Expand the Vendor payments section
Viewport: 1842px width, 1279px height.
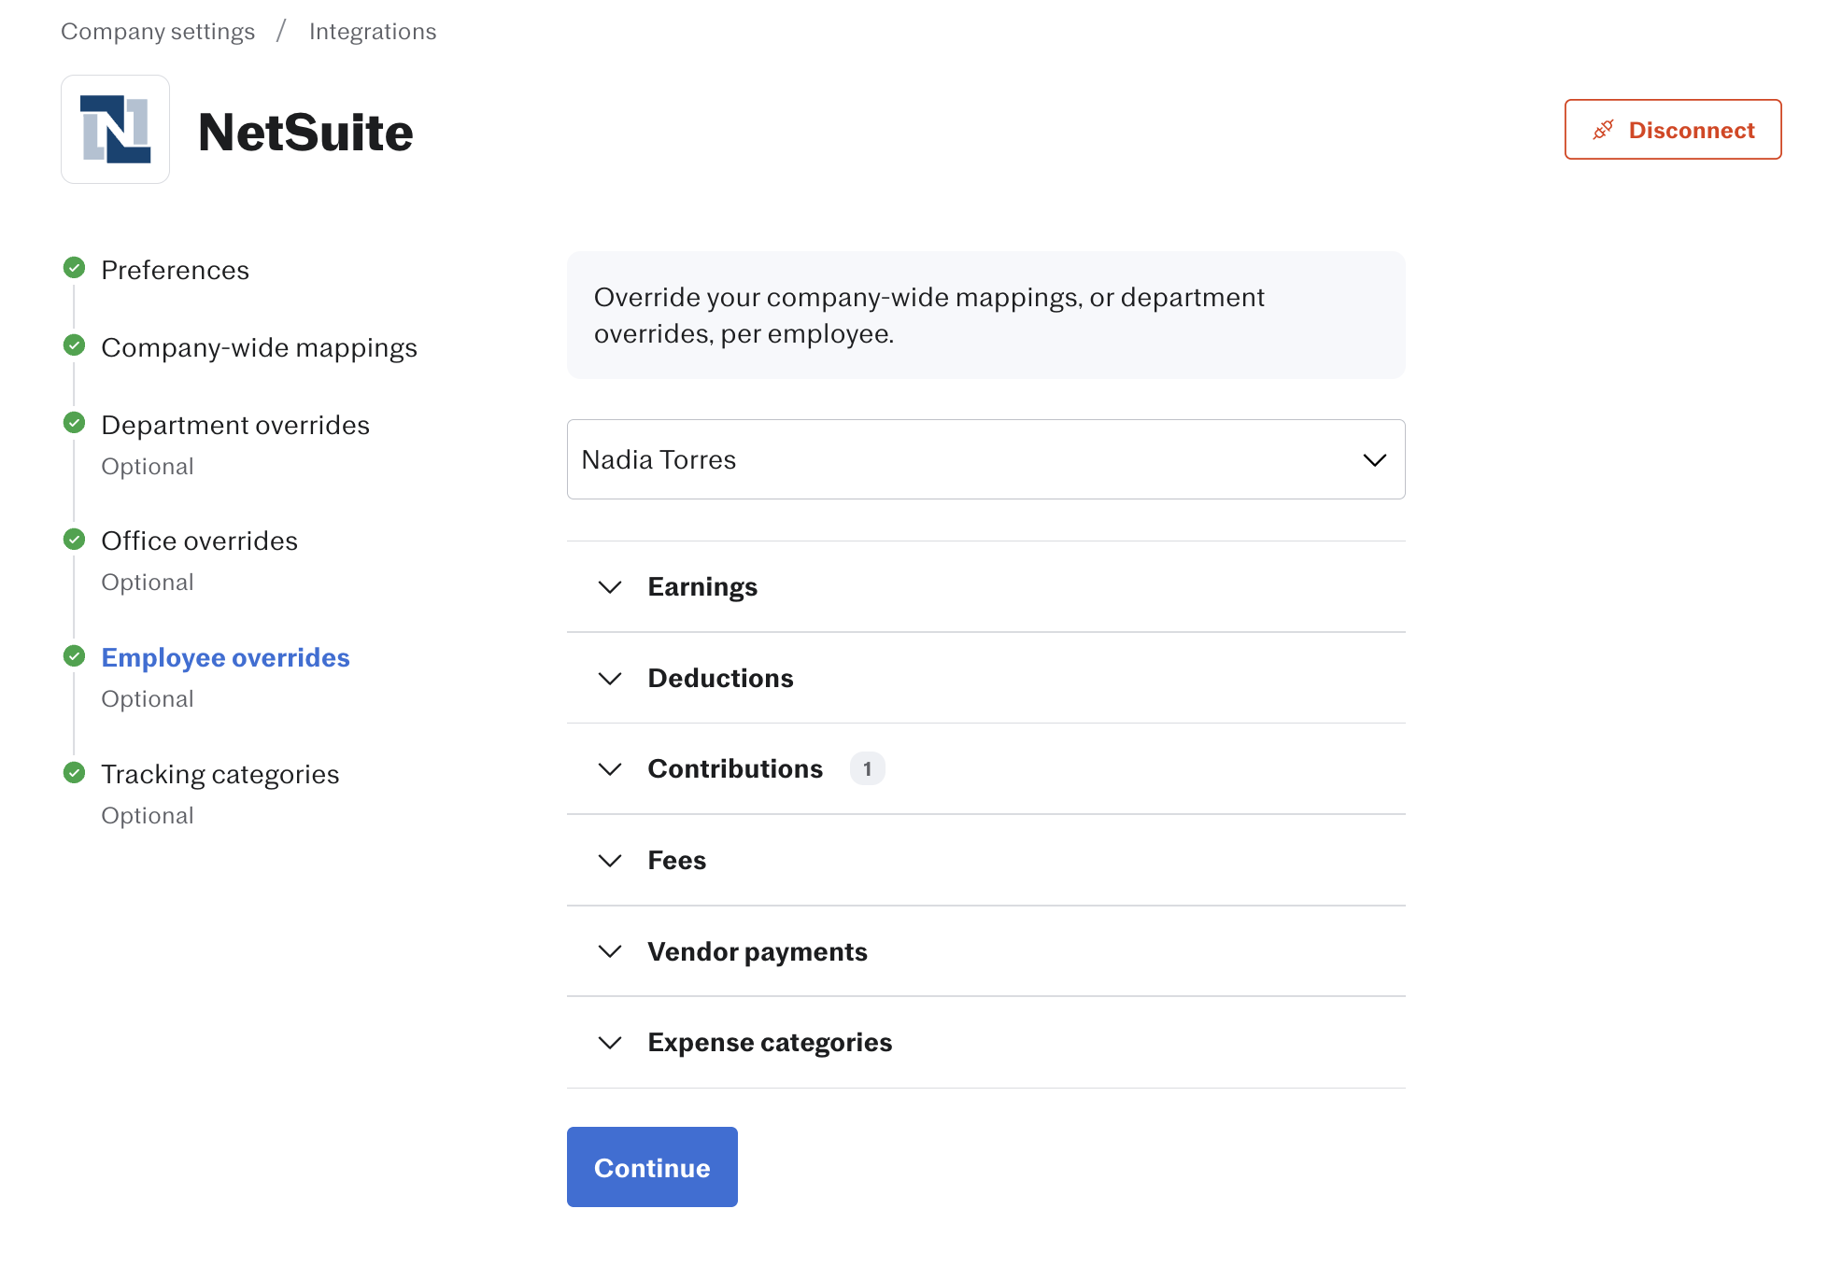[985, 951]
